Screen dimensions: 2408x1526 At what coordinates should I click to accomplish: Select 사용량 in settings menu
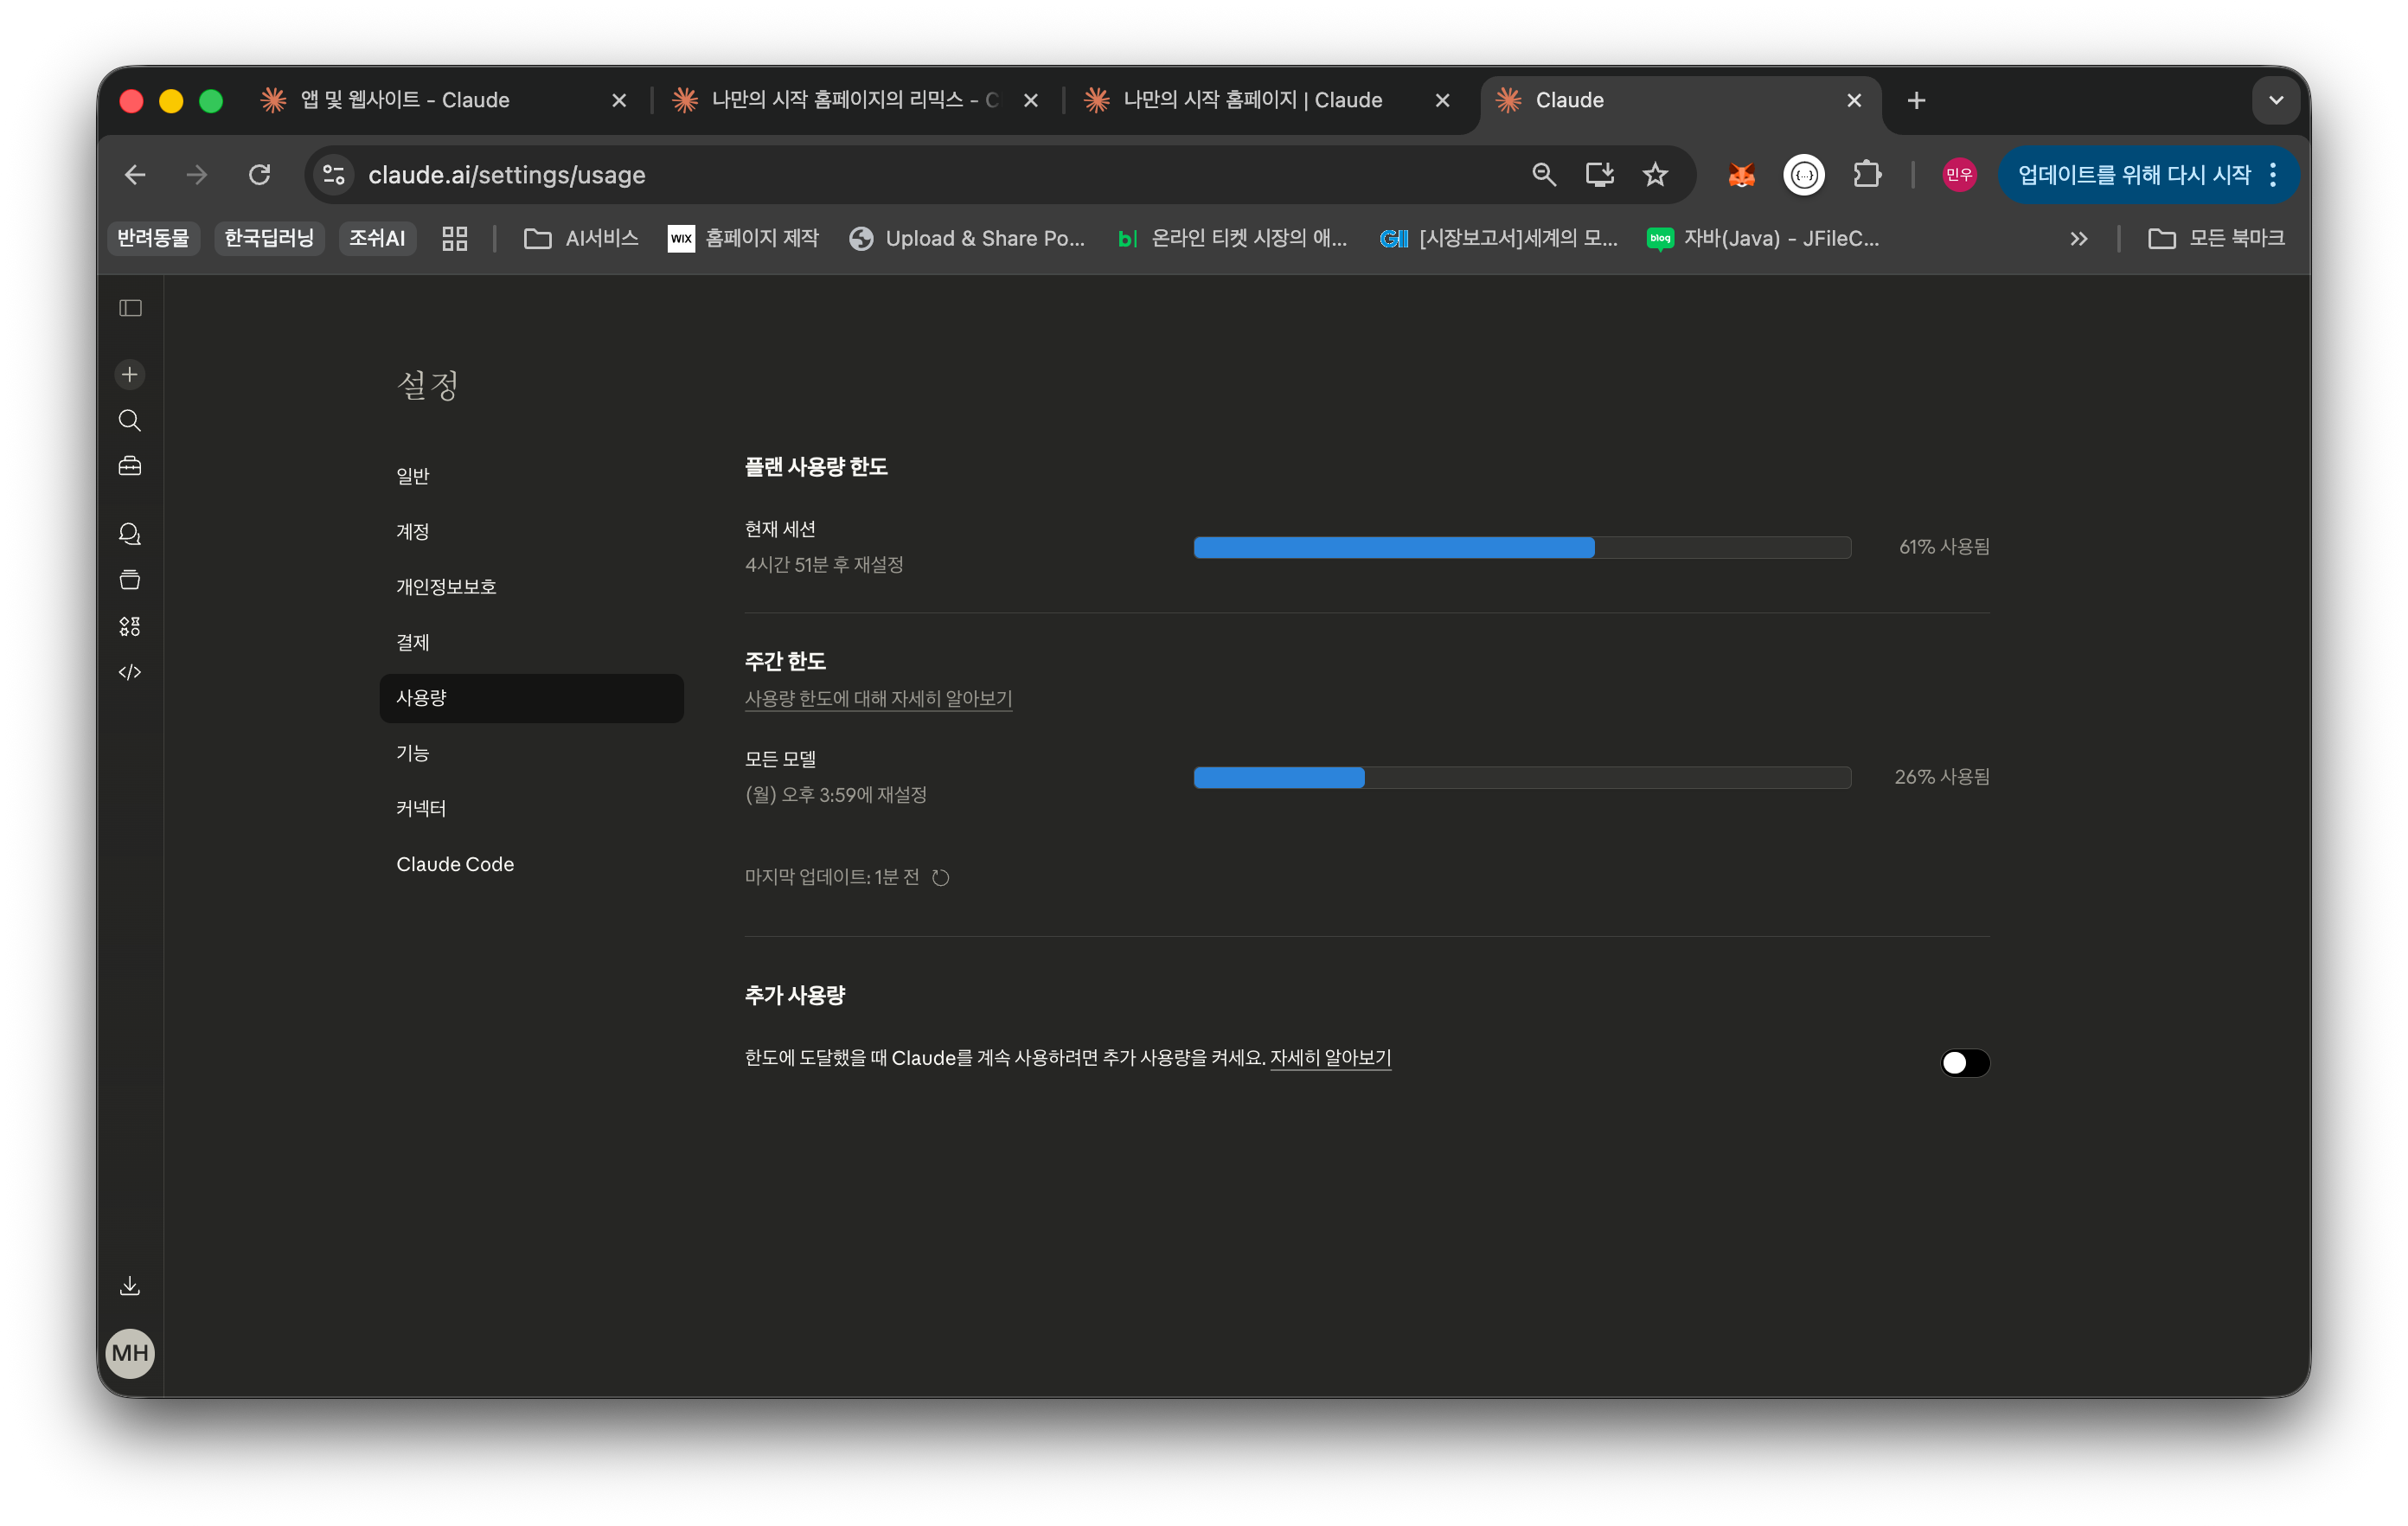(531, 698)
